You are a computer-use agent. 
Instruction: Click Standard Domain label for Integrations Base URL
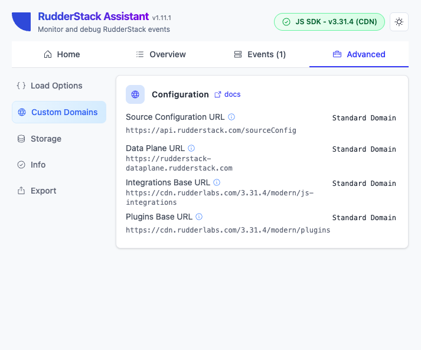364,184
